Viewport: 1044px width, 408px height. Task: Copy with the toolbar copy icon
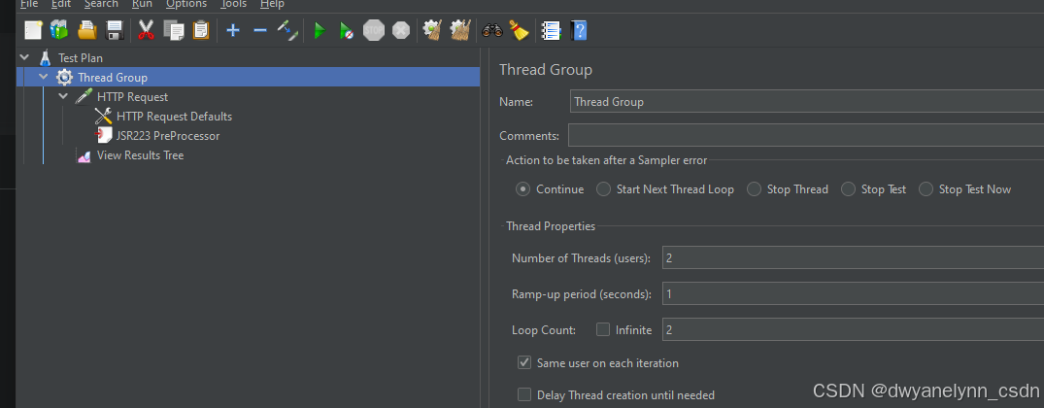[x=174, y=30]
